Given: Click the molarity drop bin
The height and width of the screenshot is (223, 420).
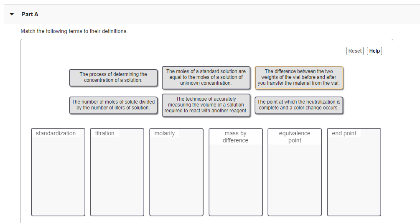Looking at the screenshot, I should (176, 172).
